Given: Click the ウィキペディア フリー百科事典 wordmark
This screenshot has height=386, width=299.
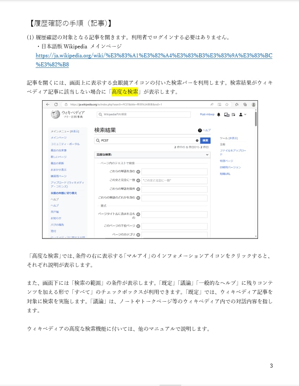Looking at the screenshot, I should pyautogui.click(x=73, y=114).
